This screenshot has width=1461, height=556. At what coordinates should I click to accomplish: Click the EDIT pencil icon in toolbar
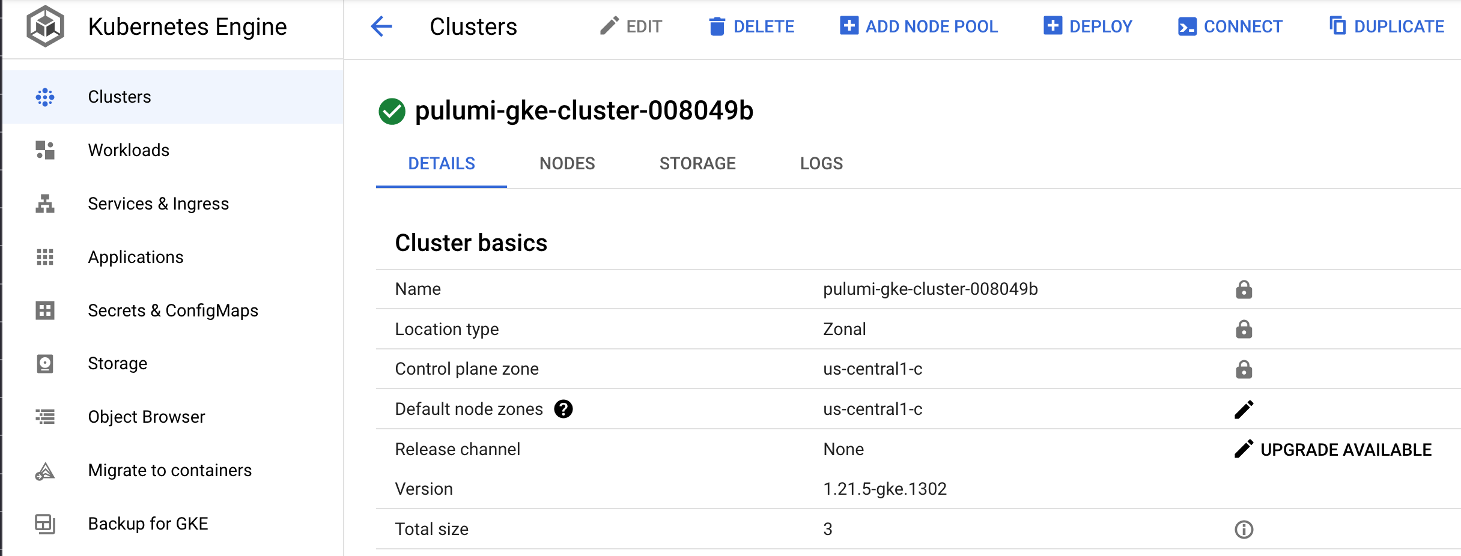(609, 26)
